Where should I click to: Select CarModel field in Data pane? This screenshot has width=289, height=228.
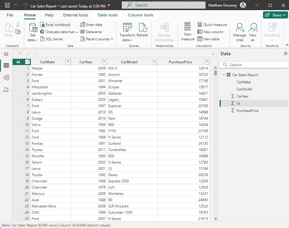point(244,89)
